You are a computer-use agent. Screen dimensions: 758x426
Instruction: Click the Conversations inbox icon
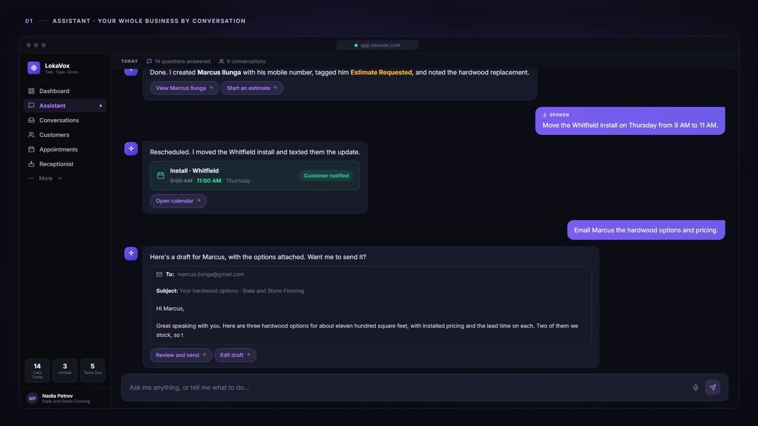click(x=31, y=120)
